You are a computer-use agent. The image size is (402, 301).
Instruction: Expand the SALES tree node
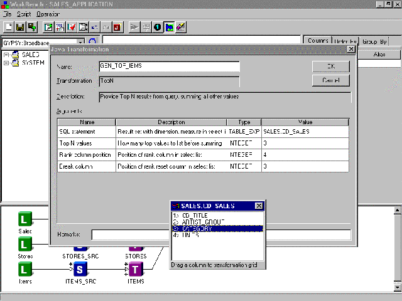click(6, 55)
